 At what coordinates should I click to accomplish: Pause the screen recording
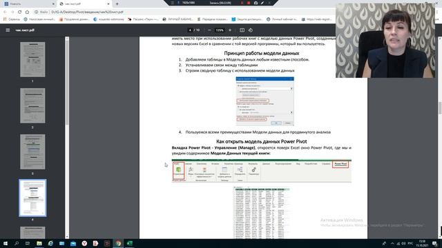242,3
